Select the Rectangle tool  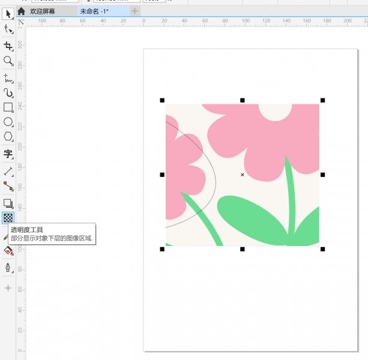point(8,107)
